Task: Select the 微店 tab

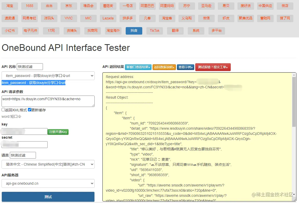Action: (285, 6)
